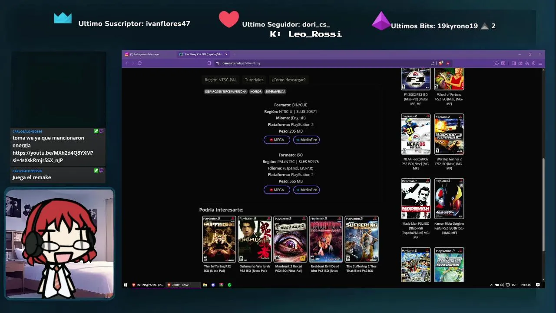Click the URLike - Brave taskbar window button
The height and width of the screenshot is (313, 556).
183,285
